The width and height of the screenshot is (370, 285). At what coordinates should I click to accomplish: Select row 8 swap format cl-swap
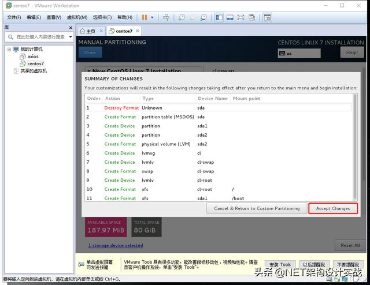coord(219,171)
